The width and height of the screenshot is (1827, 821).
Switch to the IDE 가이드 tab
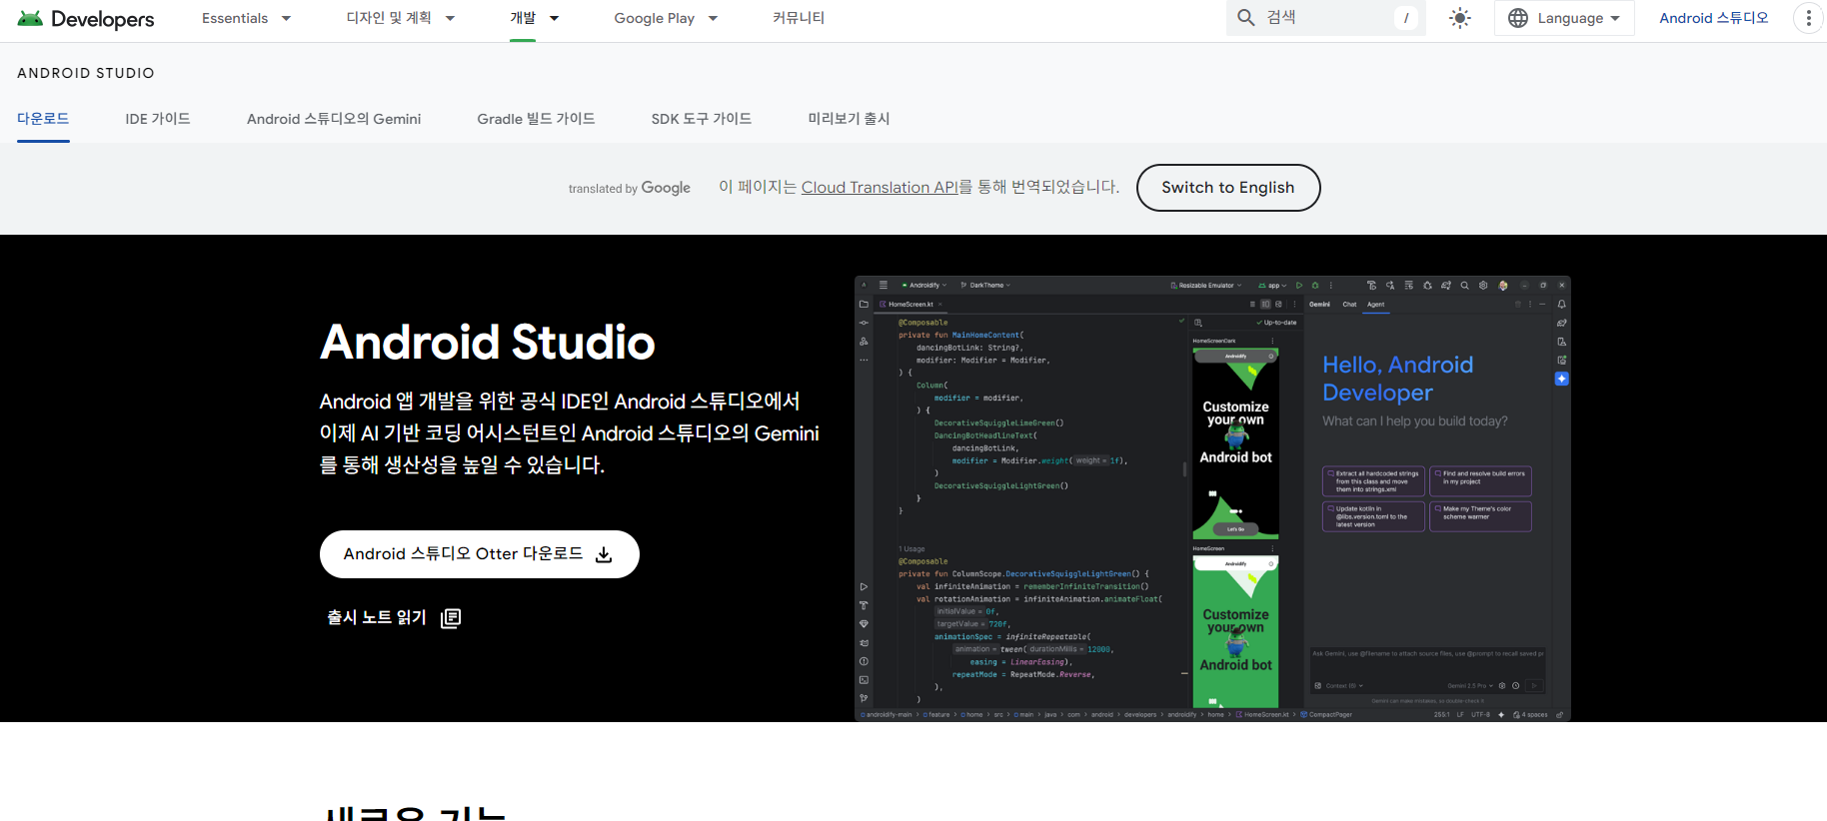[158, 119]
